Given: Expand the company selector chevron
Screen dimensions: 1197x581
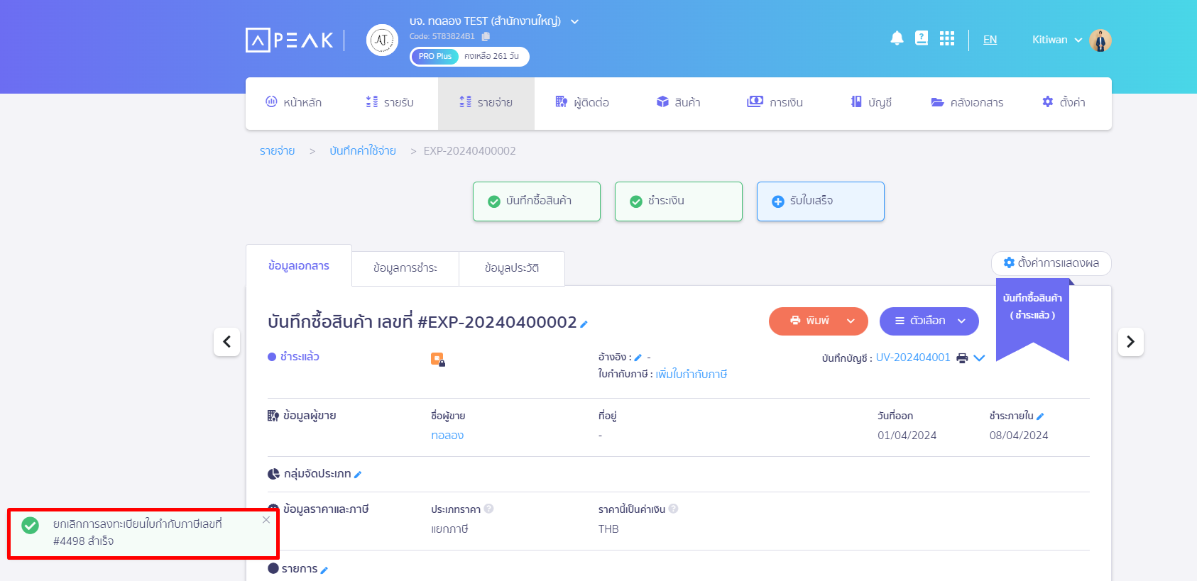Looking at the screenshot, I should 575,22.
